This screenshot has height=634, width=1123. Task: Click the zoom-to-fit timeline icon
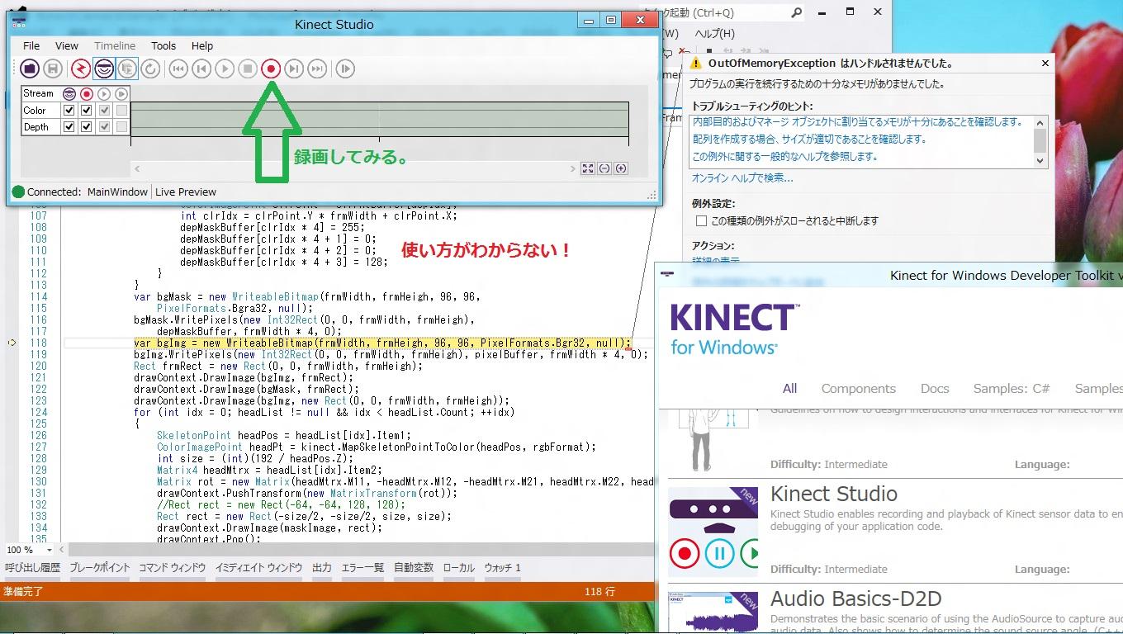point(587,168)
